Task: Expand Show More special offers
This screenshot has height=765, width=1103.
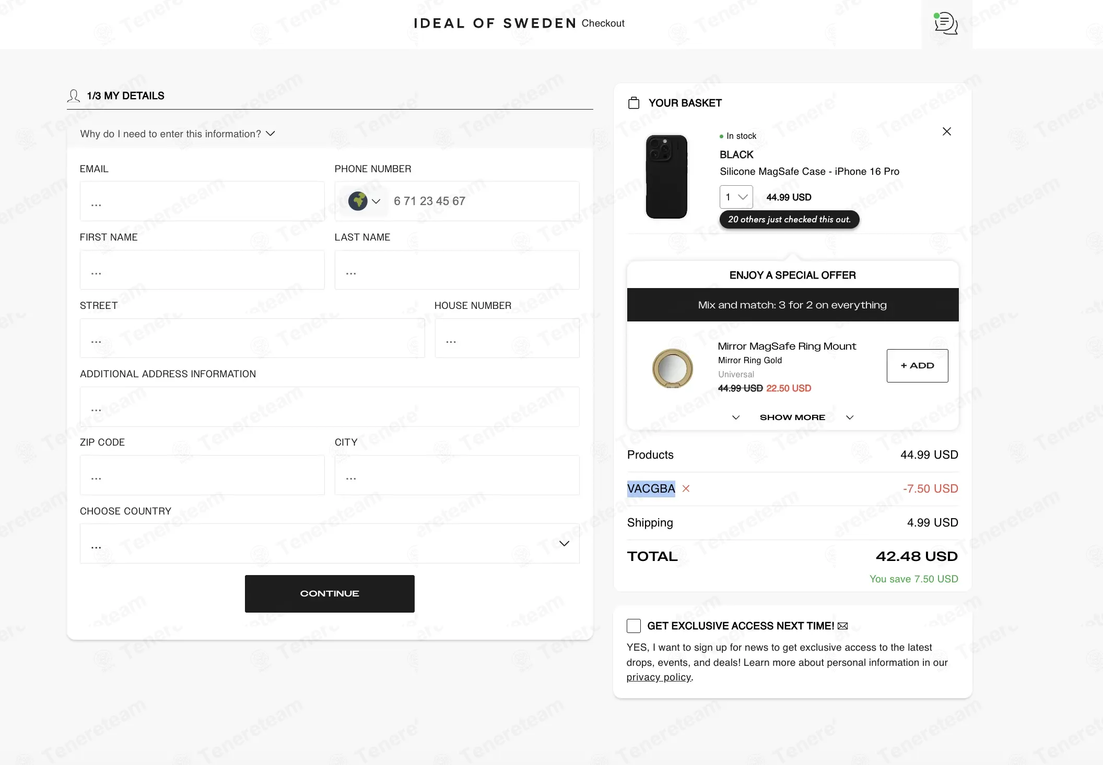Action: (x=792, y=417)
